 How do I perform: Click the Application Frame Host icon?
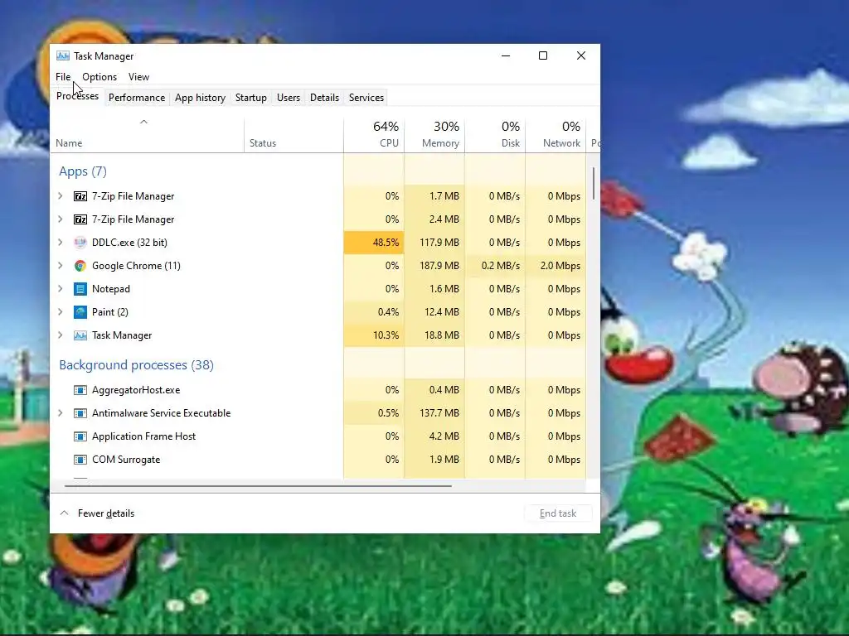click(x=80, y=436)
